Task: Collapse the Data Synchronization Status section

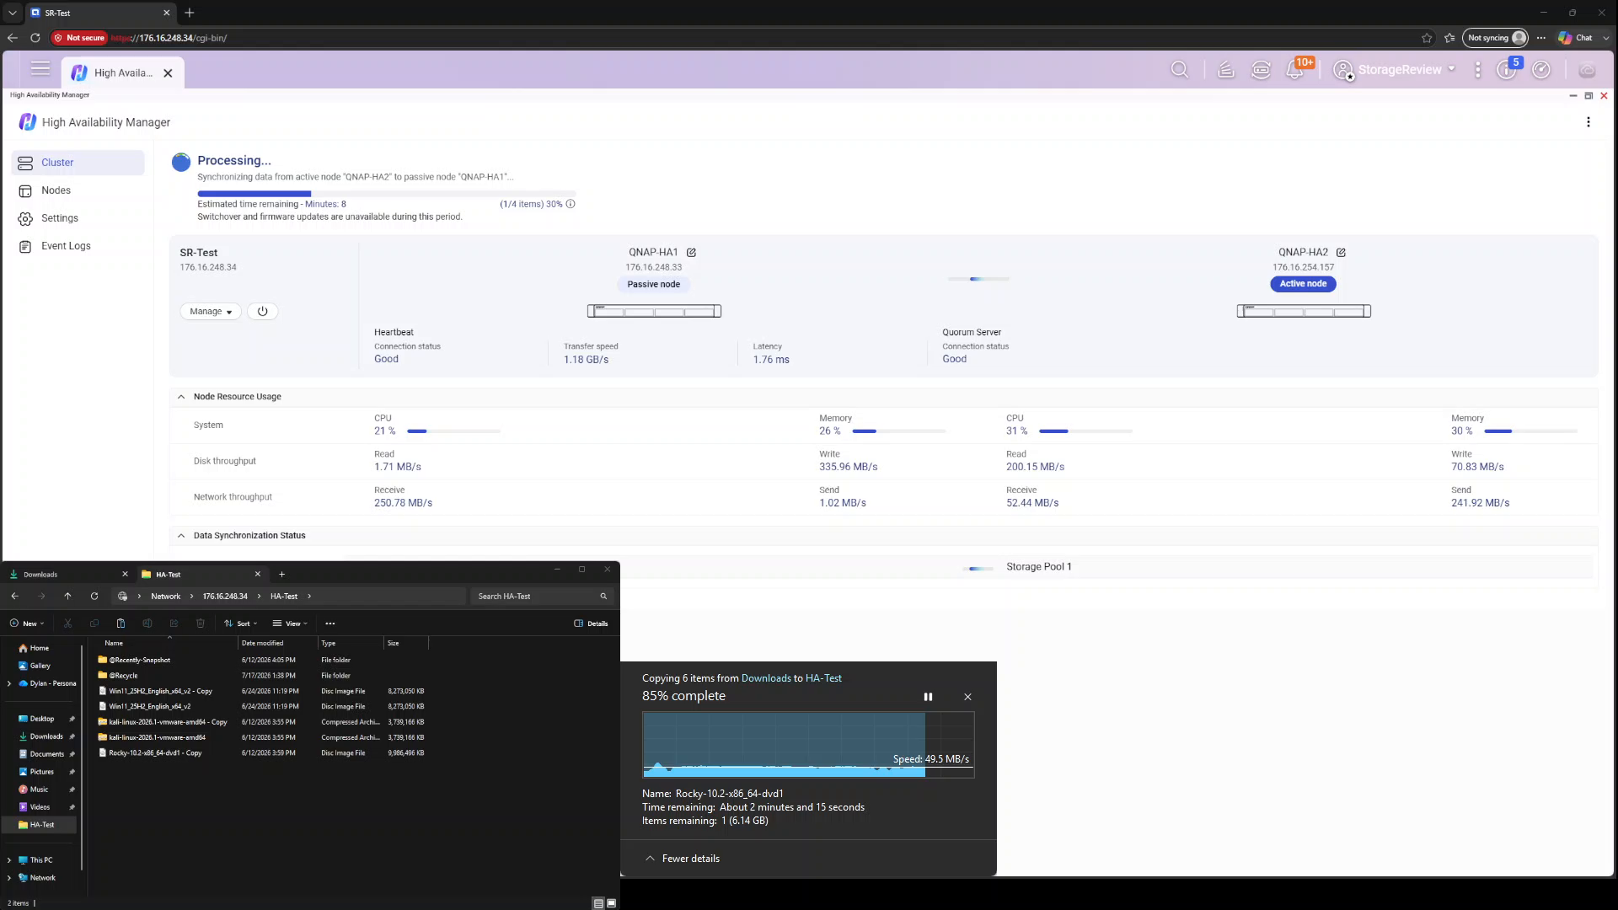Action: pyautogui.click(x=181, y=536)
